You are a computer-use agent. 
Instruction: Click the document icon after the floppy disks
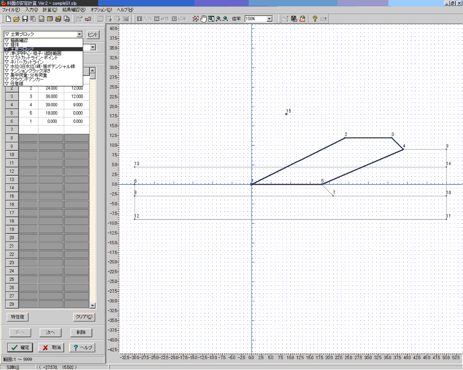click(x=42, y=19)
